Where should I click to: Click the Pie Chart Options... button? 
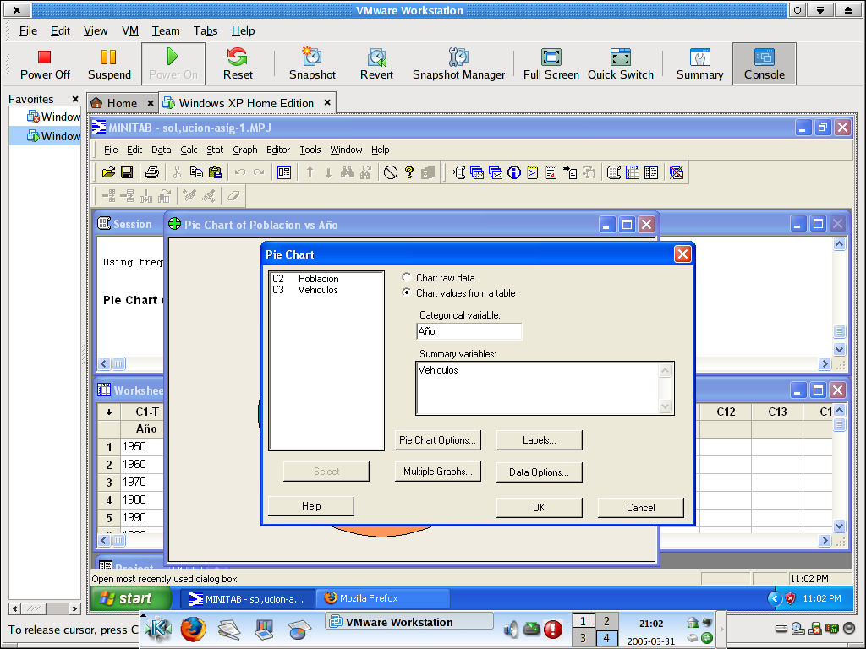click(437, 440)
